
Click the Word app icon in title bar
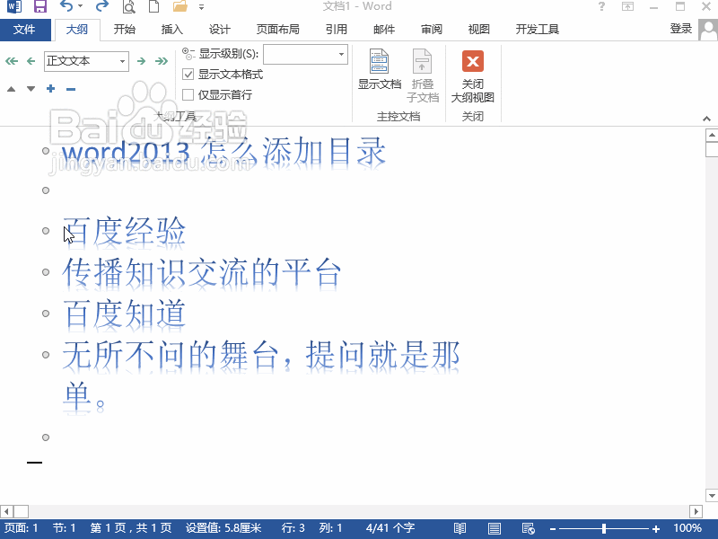pos(14,6)
